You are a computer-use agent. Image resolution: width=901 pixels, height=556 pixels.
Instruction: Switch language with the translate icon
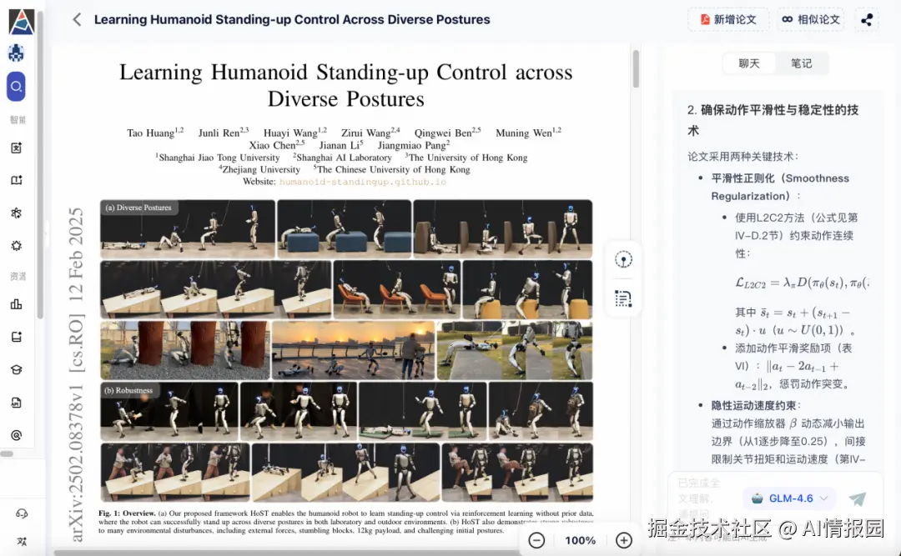pos(21,541)
